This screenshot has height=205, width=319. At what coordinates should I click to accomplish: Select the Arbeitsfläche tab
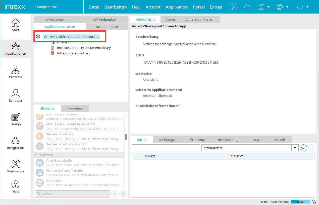tap(145, 20)
